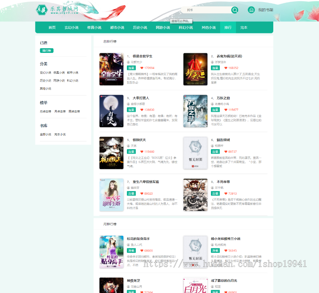
Task: Open the 极品全能学生 cover thumbnail
Action: (111, 69)
